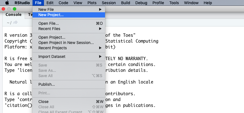Open the Help menu
Screen dimensions: 244x113
[208, 3]
